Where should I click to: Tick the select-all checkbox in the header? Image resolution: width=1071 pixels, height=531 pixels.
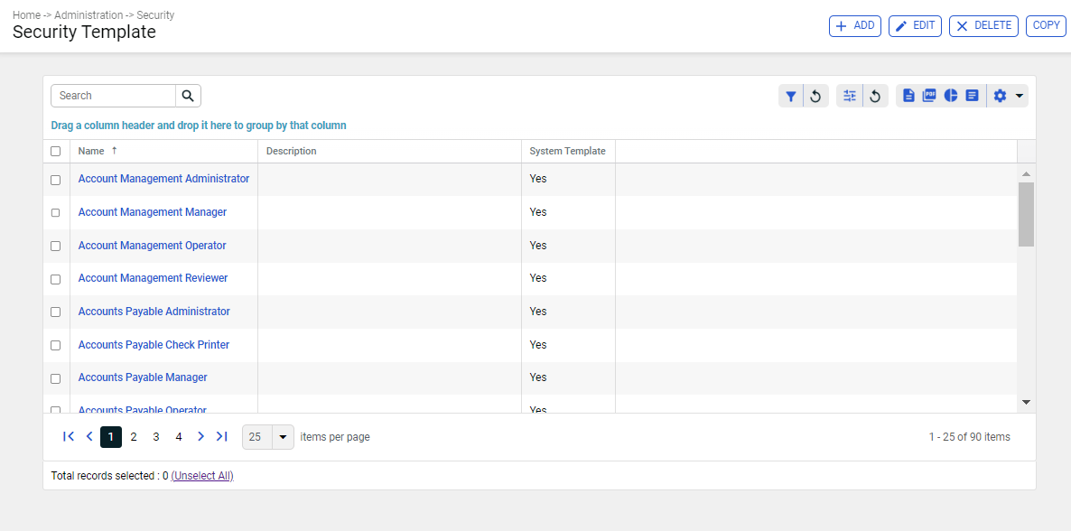(x=55, y=151)
